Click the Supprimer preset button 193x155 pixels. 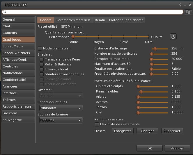[172, 131]
